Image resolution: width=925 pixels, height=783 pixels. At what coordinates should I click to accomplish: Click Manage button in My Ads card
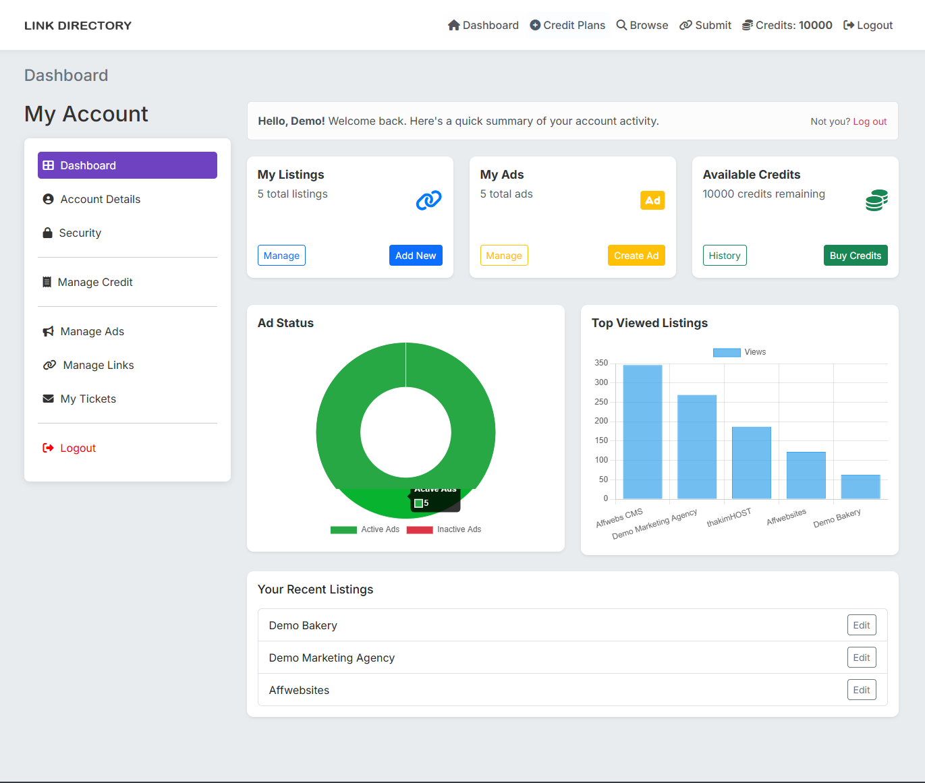click(504, 256)
